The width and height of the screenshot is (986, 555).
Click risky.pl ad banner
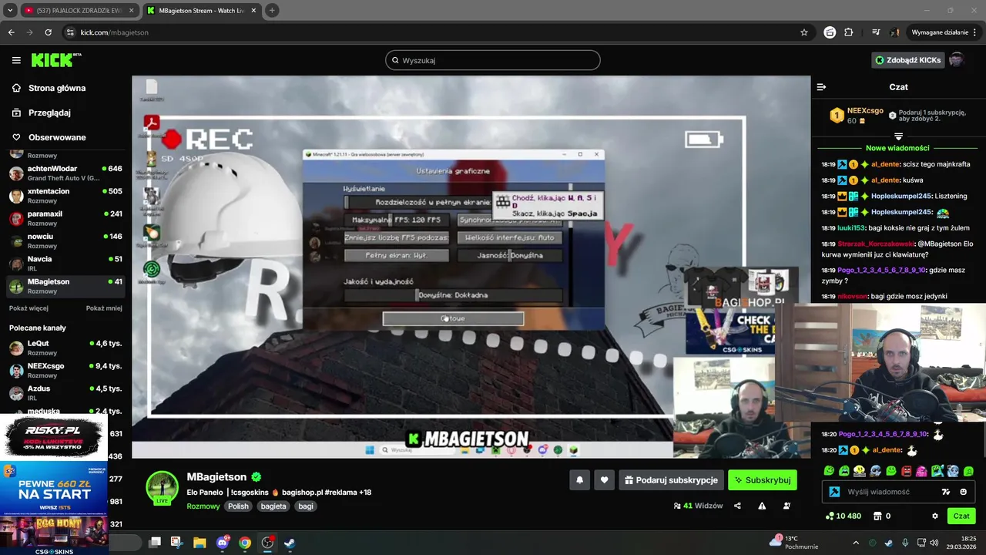point(54,438)
